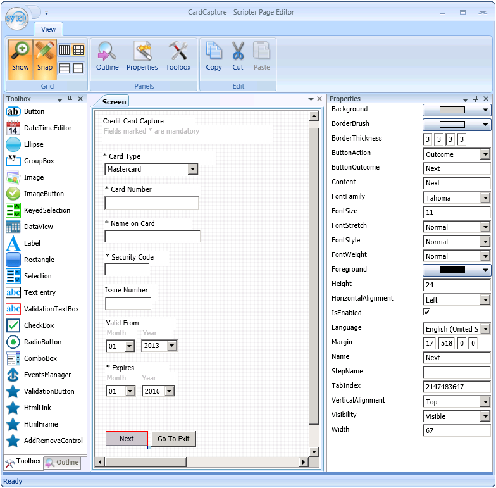Select the DateTimeEditor tool
496x488 pixels.
39,128
